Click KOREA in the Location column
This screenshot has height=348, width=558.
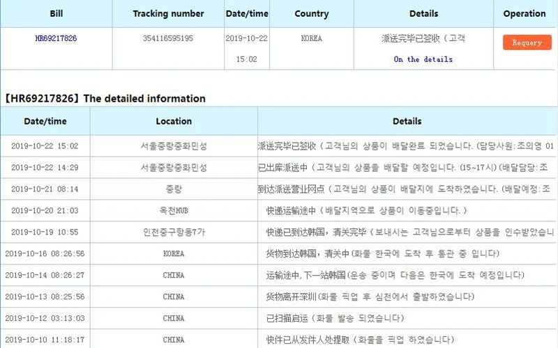(x=174, y=253)
